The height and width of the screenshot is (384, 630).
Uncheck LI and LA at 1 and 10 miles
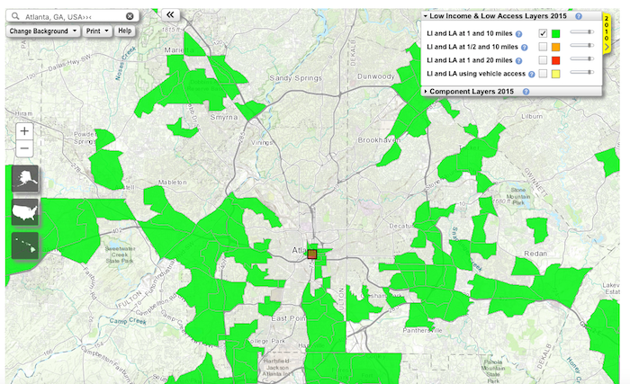[543, 33]
